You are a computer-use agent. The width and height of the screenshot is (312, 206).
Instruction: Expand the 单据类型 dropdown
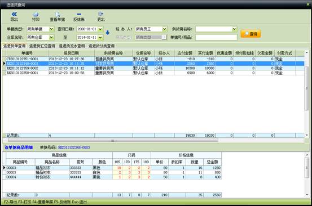pos(51,29)
